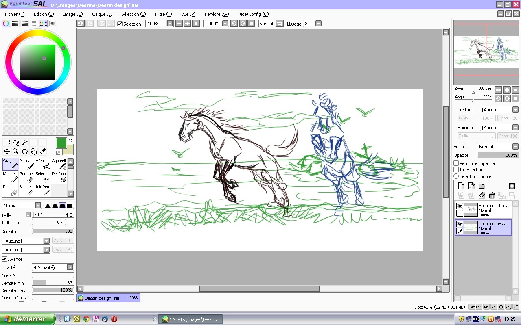
Task: Create a new normal layer
Action: (x=461, y=186)
